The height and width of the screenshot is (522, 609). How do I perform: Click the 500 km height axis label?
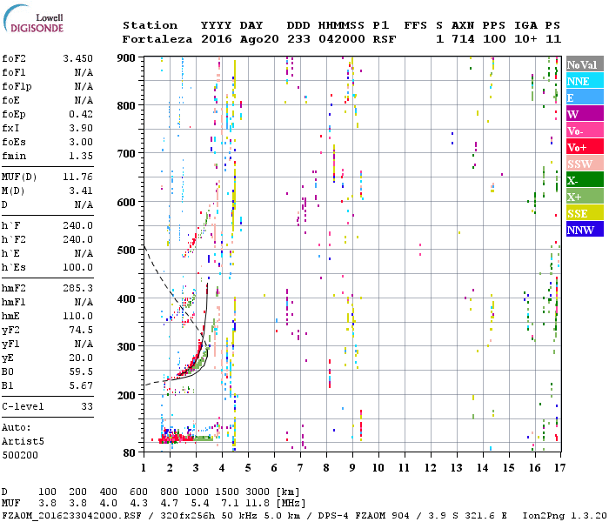(x=126, y=250)
